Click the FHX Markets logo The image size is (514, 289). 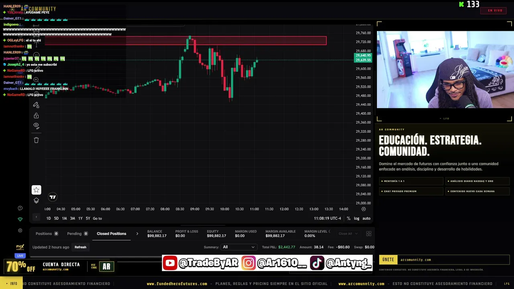(20, 247)
